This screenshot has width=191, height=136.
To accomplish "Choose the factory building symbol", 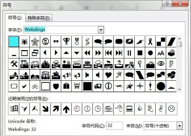I will [x=77, y=64].
